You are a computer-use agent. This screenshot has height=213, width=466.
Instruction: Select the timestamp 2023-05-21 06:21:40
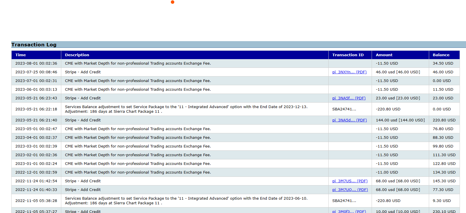(x=36, y=120)
